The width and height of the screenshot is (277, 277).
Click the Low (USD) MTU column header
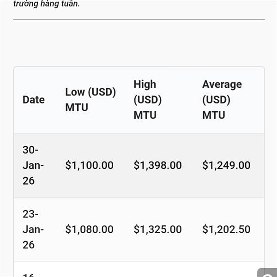tap(90, 100)
